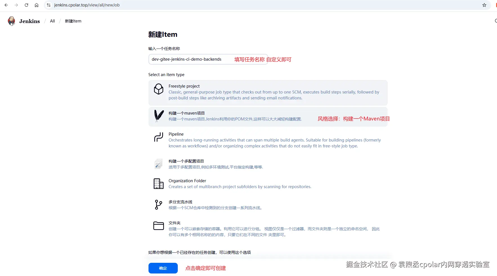Bookmark this page with the star icon
This screenshot has height=276, width=497.
pos(484,5)
